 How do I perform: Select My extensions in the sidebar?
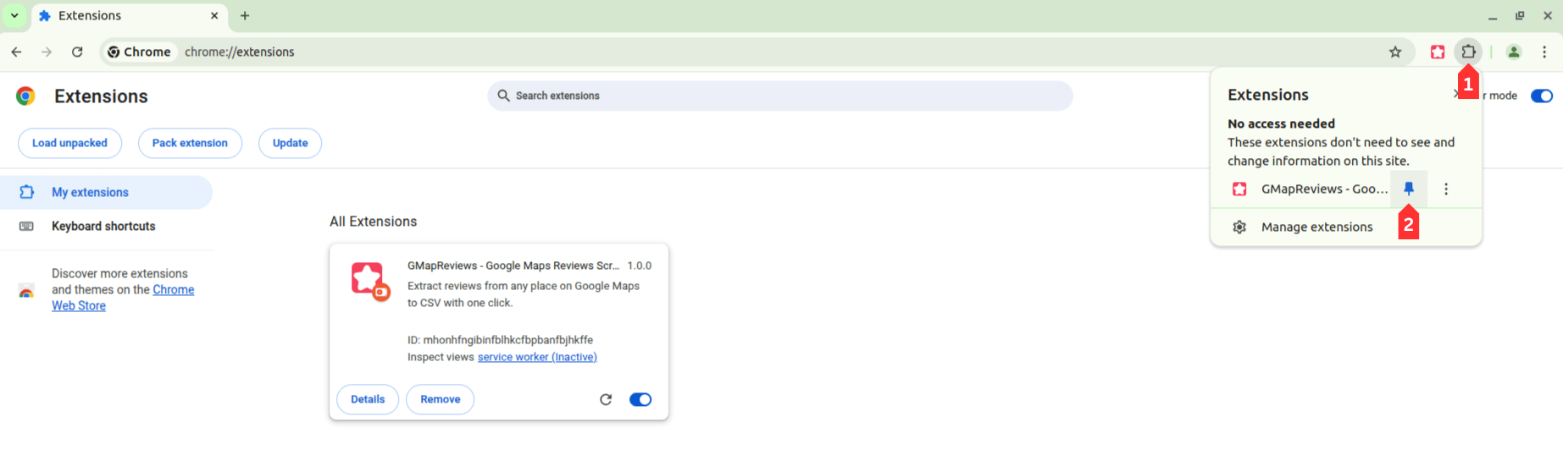[x=106, y=192]
